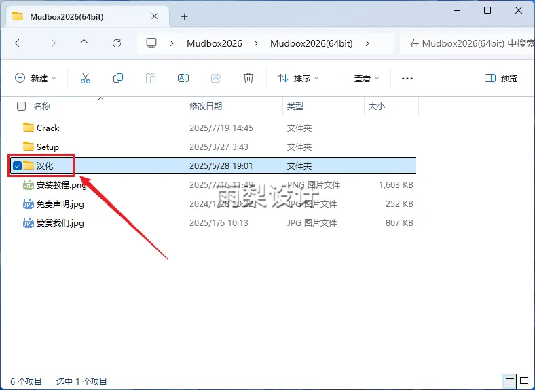This screenshot has width=535, height=390.
Task: Refresh the current folder view
Action: click(x=117, y=43)
